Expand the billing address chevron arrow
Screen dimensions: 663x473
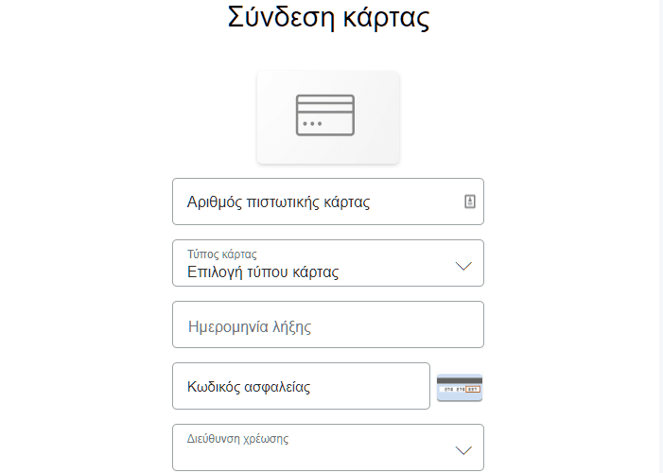click(x=463, y=450)
